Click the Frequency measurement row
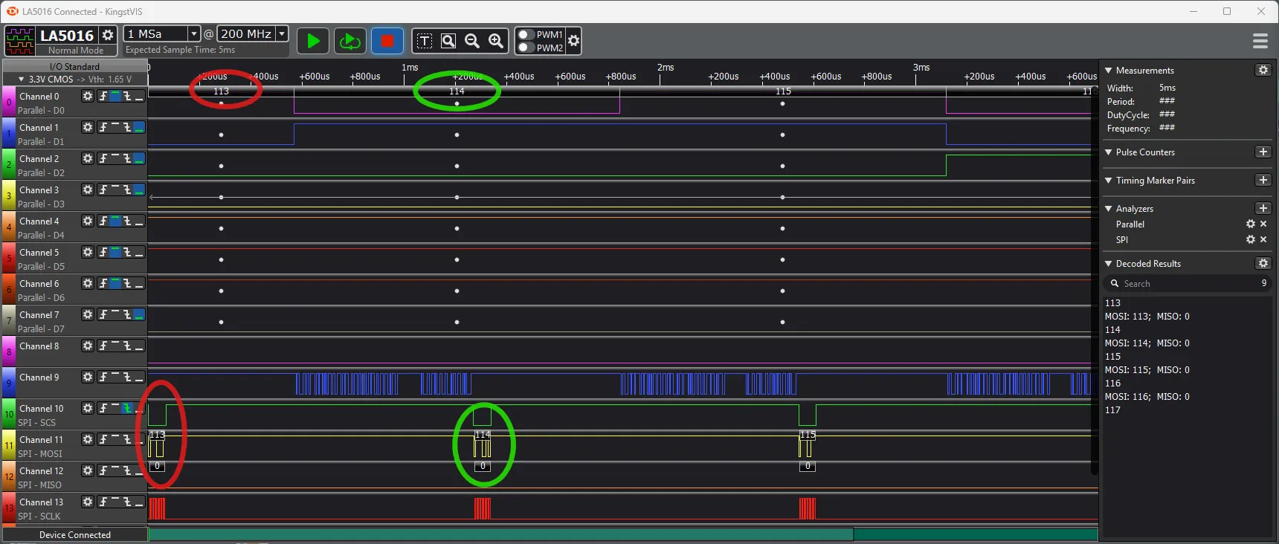This screenshot has height=544, width=1279. tap(1141, 128)
